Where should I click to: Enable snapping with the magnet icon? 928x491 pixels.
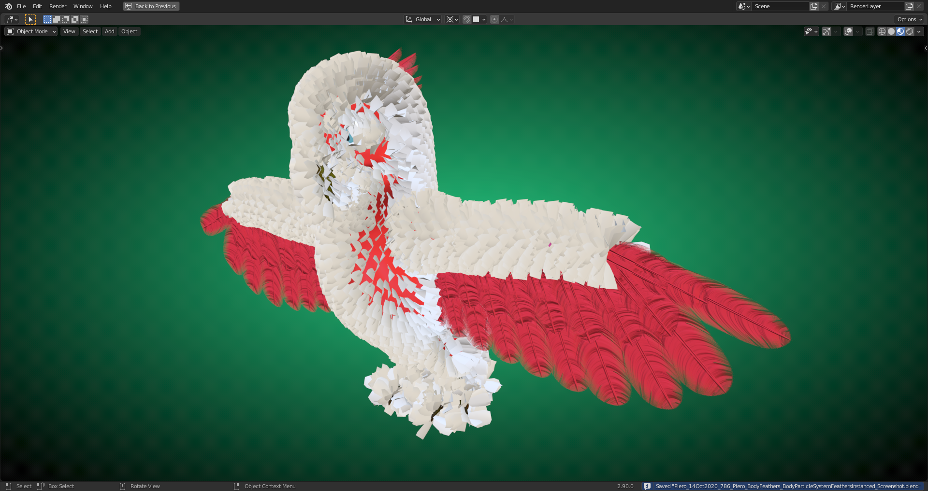[x=467, y=19]
